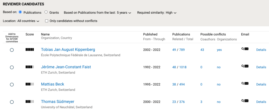Click the email search icon for Tobias Kippenberg

[x=243, y=49]
